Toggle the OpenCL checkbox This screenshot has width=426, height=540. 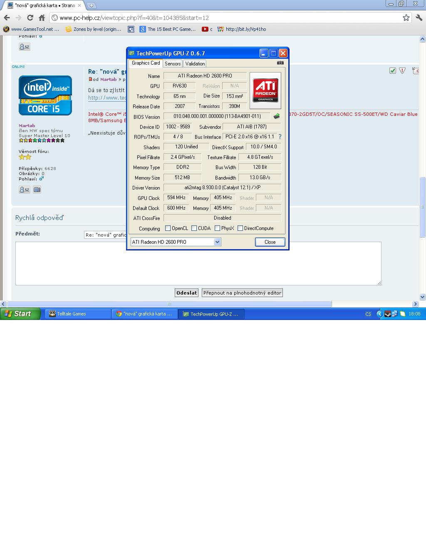pyautogui.click(x=168, y=228)
